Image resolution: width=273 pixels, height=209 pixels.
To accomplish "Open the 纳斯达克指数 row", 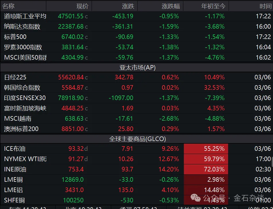I will pos(22,26).
